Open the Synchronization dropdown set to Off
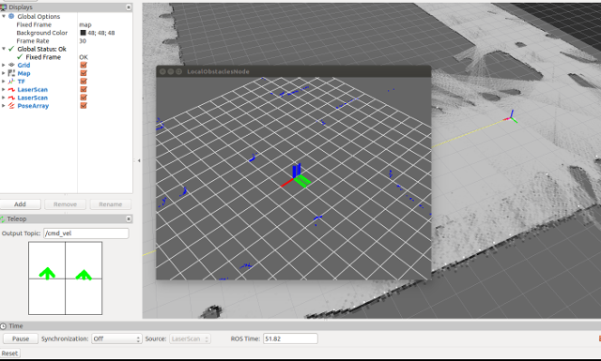This screenshot has height=361, width=601. coord(116,338)
